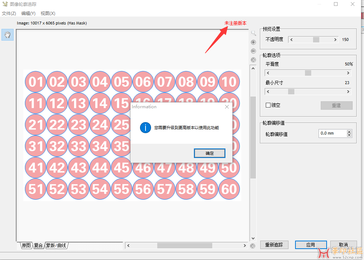Enable the 镂空 checkbox

click(x=268, y=105)
